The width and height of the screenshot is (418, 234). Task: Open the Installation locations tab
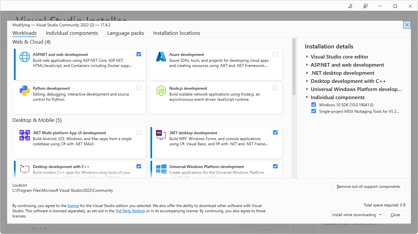point(176,33)
